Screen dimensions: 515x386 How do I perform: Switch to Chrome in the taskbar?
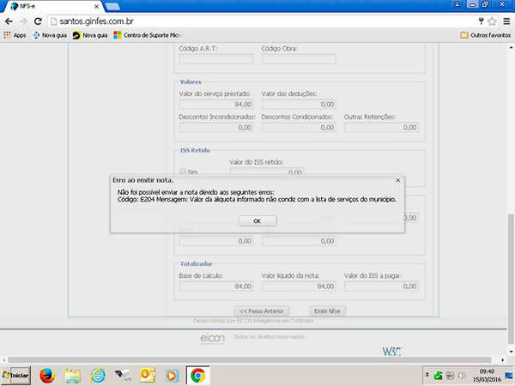[198, 376]
